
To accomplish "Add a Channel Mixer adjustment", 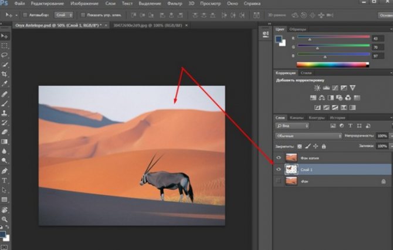I will (348, 97).
